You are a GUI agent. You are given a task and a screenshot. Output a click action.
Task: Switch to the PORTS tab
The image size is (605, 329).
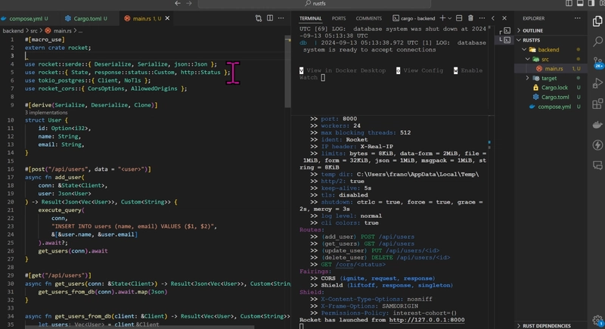(x=338, y=18)
